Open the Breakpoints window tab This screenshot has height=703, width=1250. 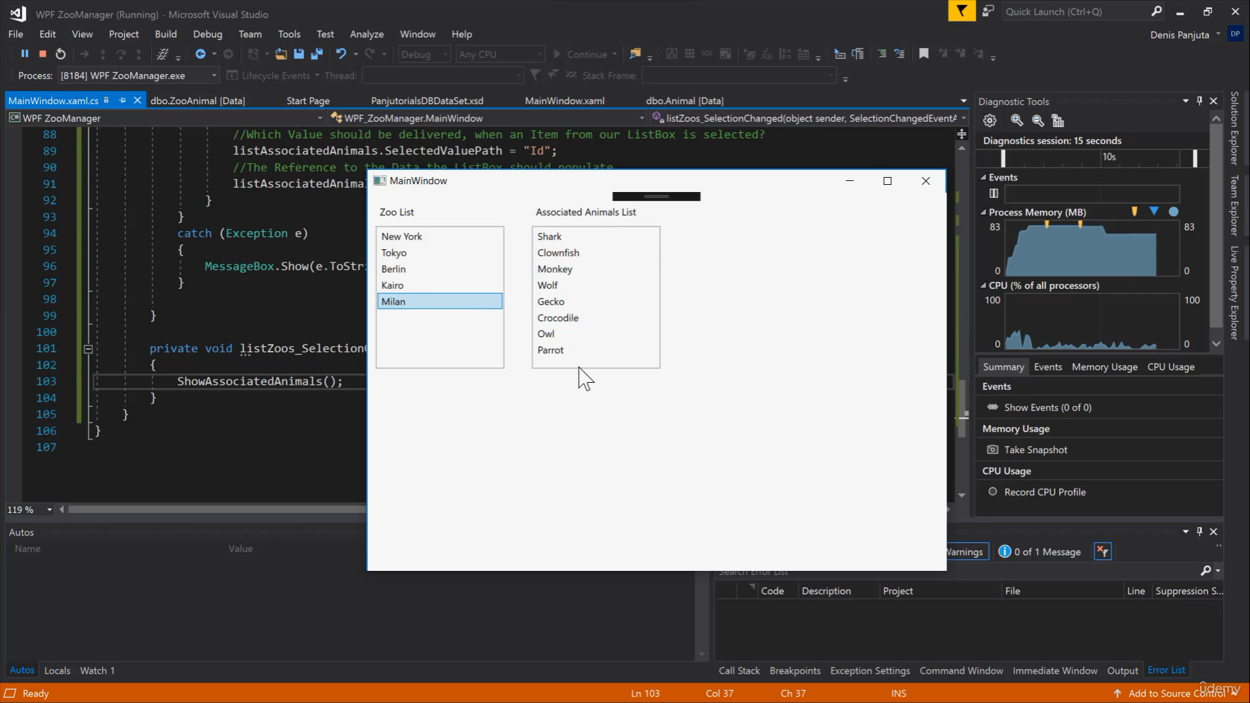point(794,670)
